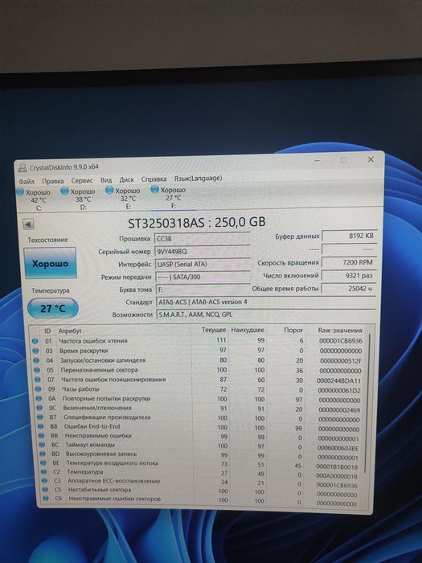Click the Возможности field S.M.A.R.T., AAM, NCQ
Screen dimensions: 422x563
point(266,314)
